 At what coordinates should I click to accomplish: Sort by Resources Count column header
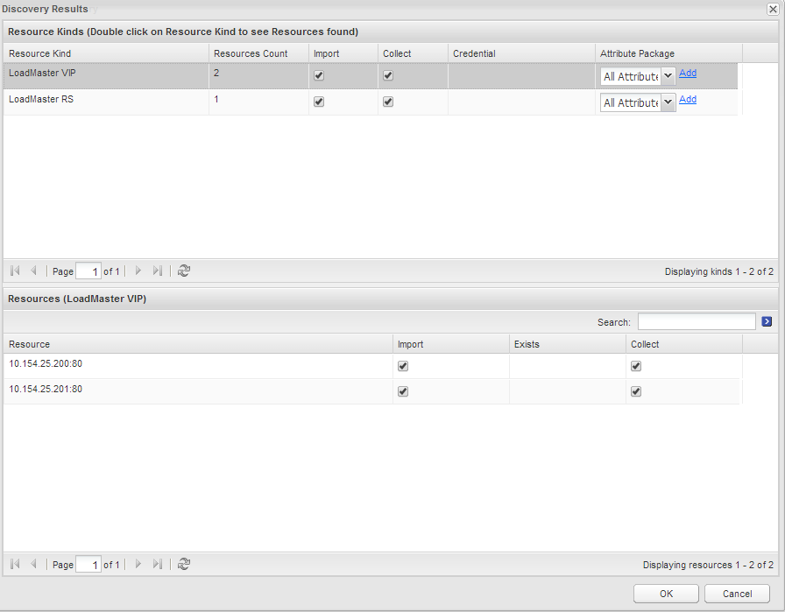258,53
